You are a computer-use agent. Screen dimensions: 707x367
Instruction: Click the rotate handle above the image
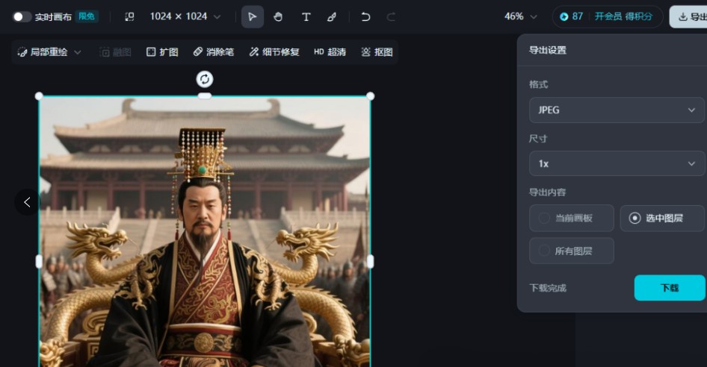[204, 79]
